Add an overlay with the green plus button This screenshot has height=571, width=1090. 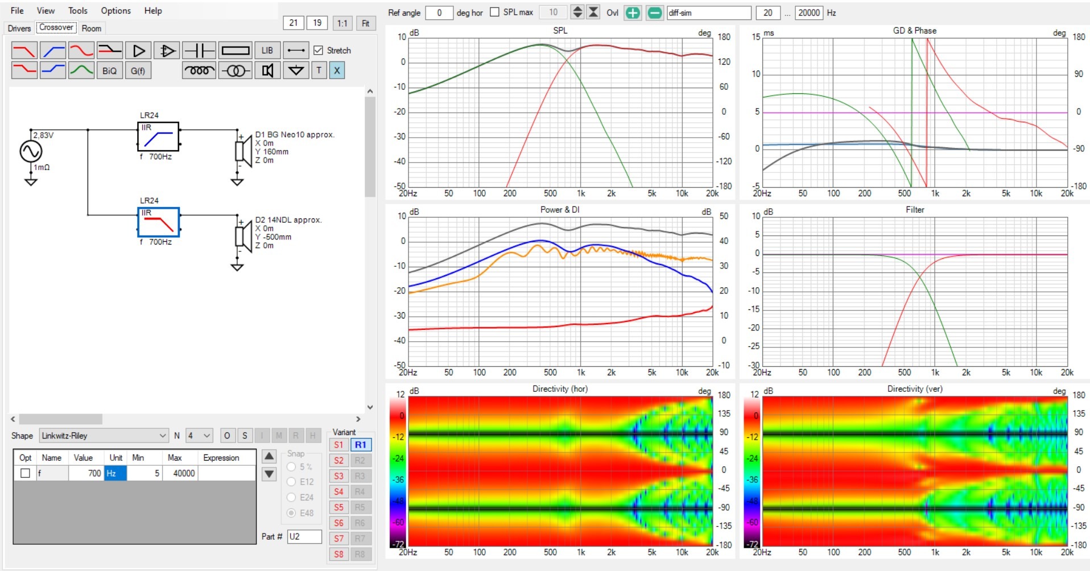[633, 13]
